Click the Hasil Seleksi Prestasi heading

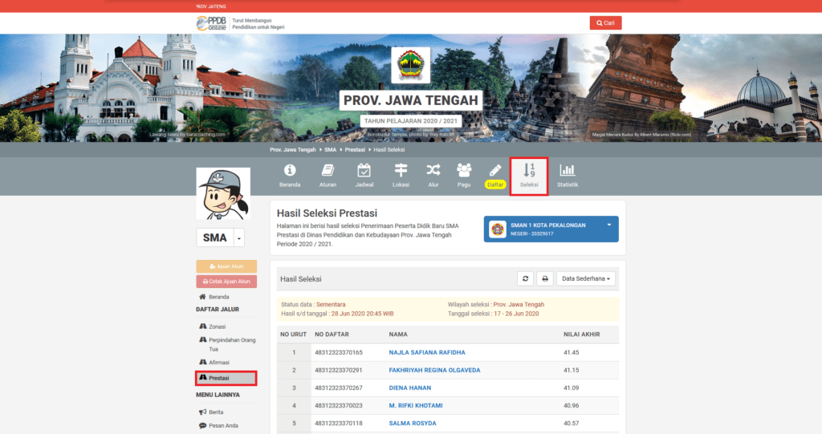(328, 213)
